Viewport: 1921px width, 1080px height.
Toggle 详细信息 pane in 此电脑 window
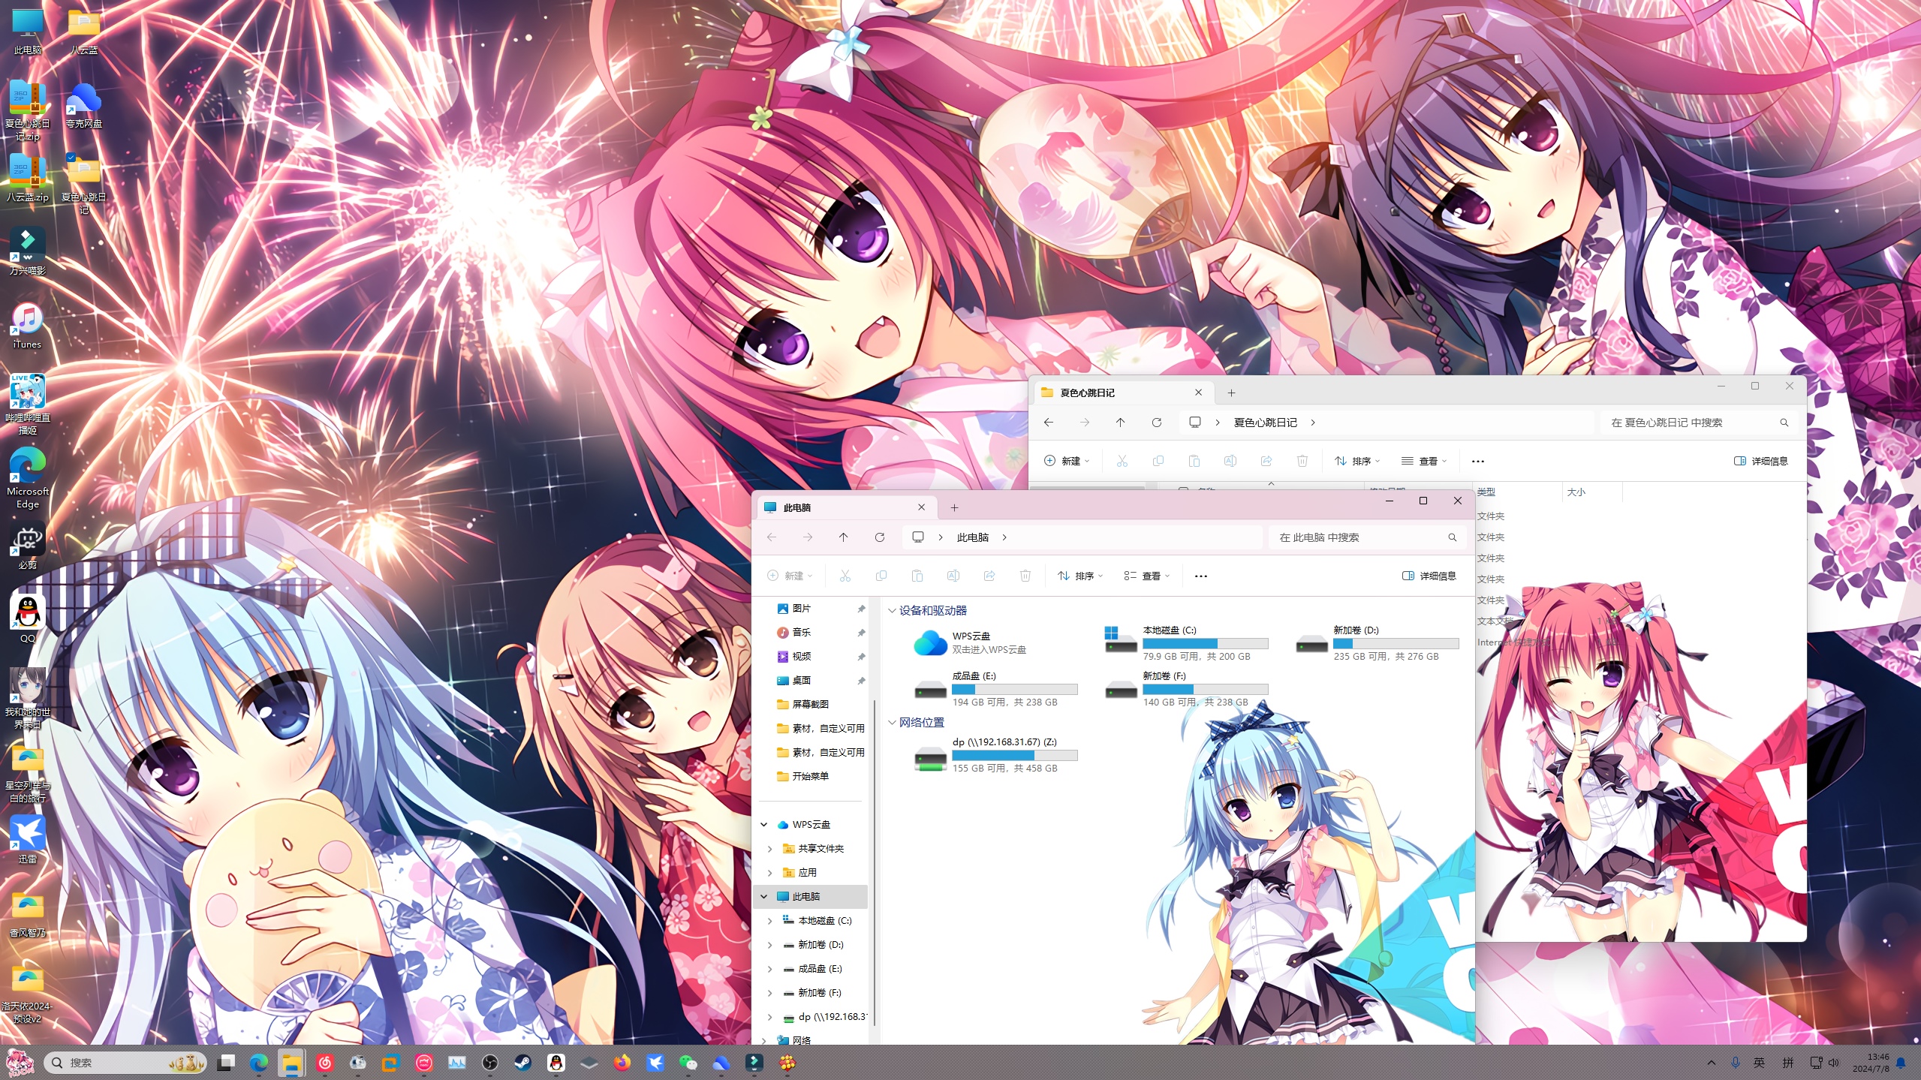pyautogui.click(x=1429, y=576)
